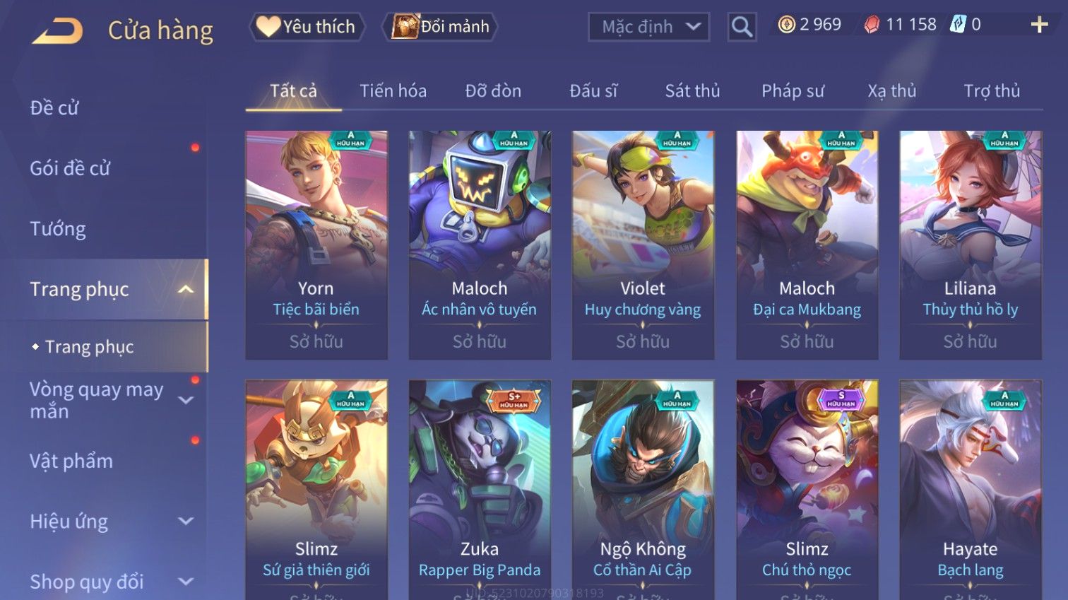Switch to the Sát thủ tab
The height and width of the screenshot is (600, 1068).
pos(692,91)
